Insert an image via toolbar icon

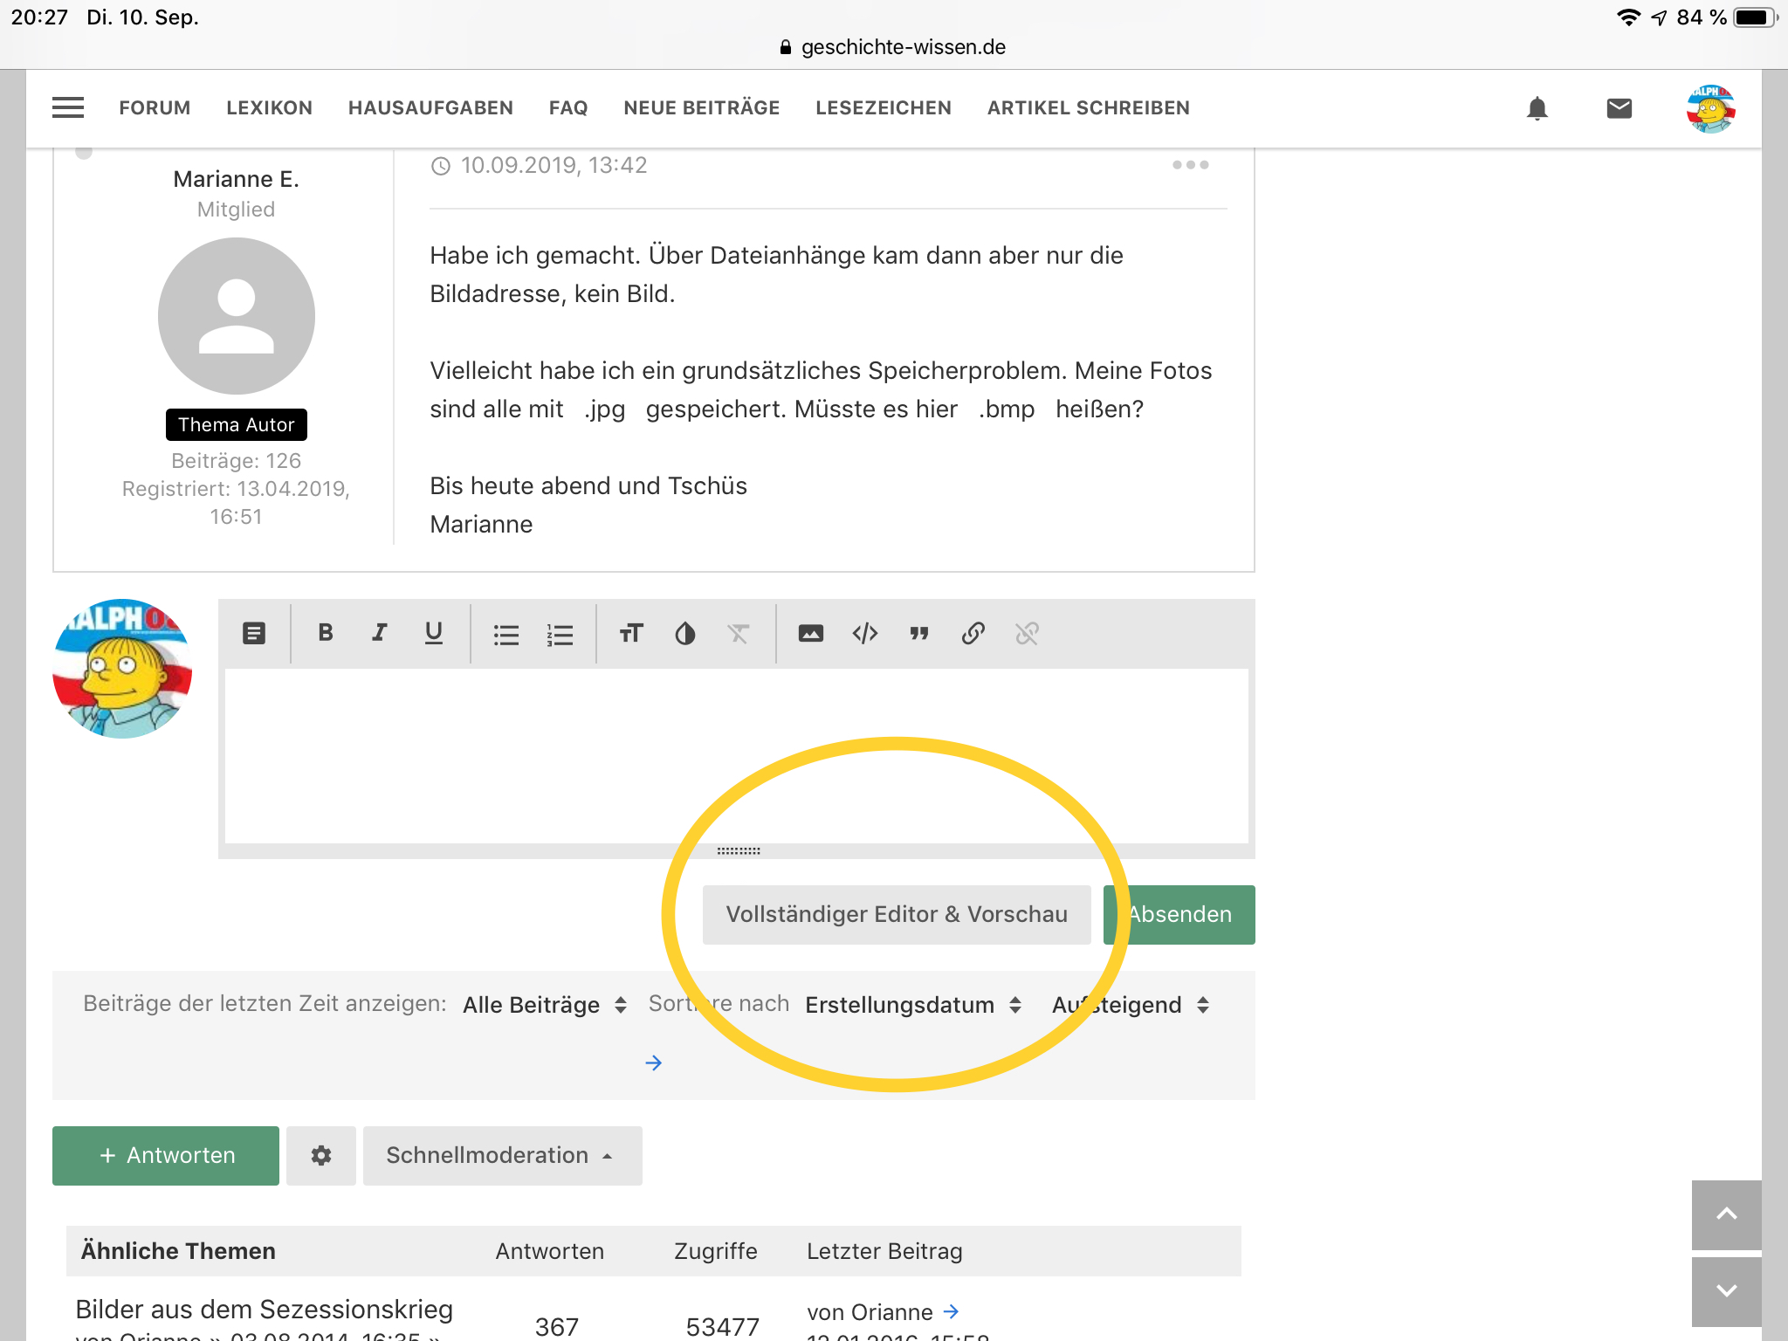point(810,633)
